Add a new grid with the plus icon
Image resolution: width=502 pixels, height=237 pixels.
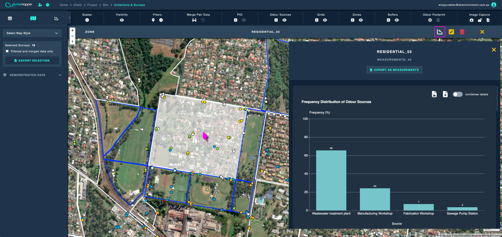coord(317,20)
